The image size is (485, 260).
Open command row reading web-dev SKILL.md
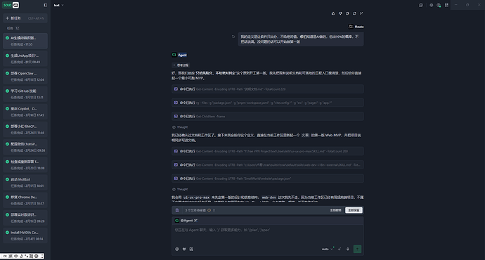click(268, 164)
